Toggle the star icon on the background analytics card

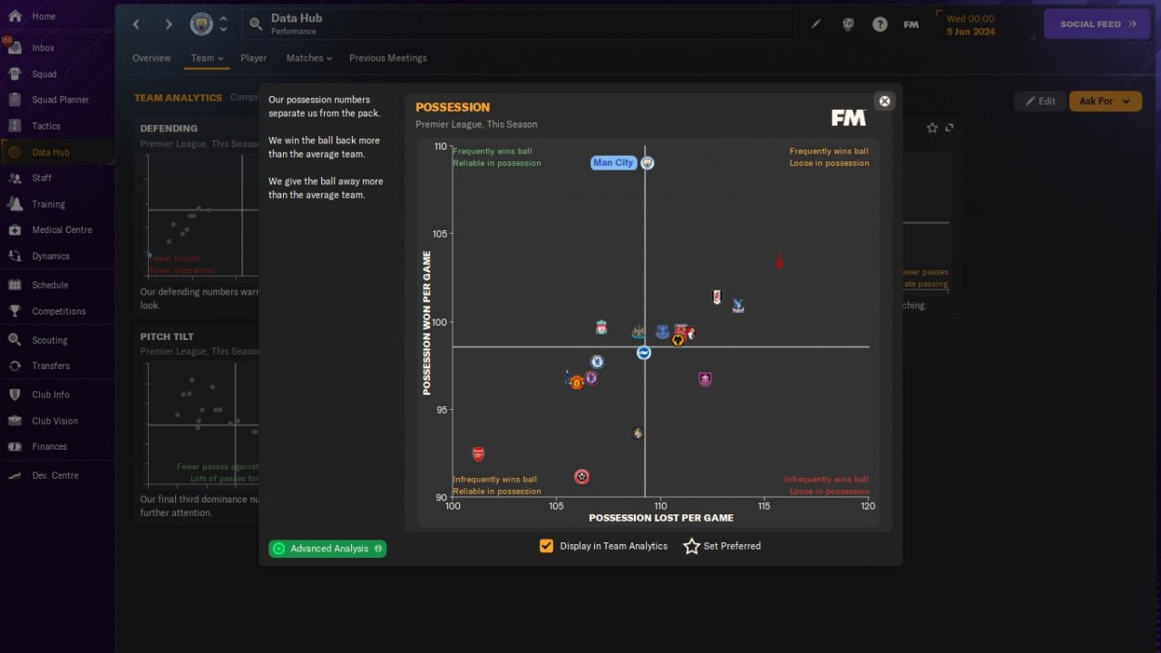(x=932, y=128)
